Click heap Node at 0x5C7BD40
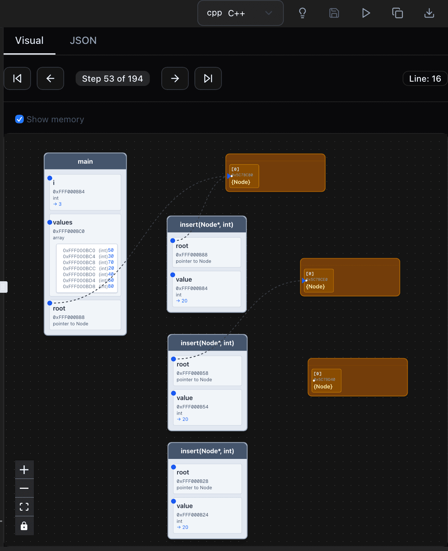This screenshot has width=448, height=551. tap(327, 381)
